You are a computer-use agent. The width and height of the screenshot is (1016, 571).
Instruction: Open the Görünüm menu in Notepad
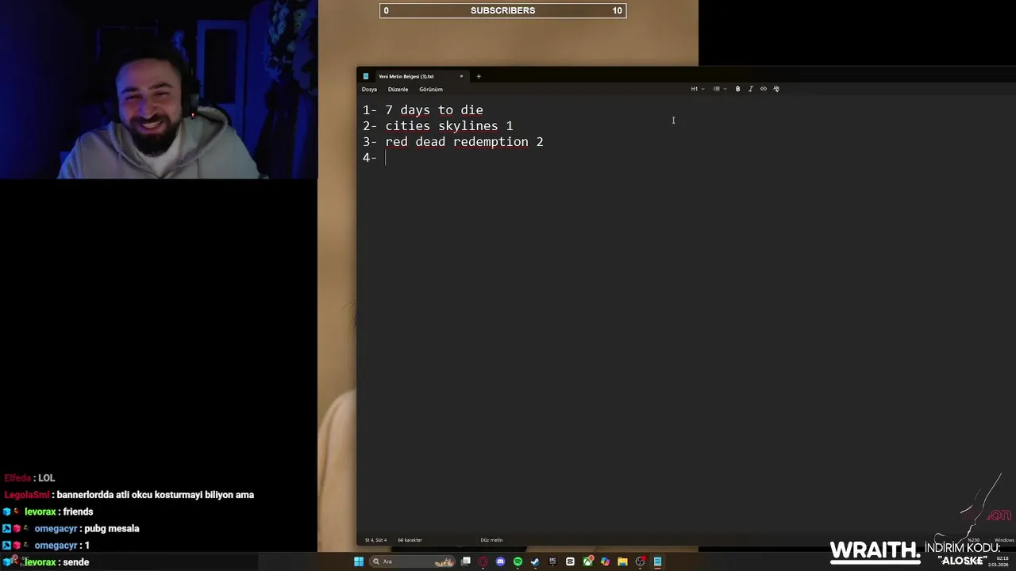tap(431, 90)
